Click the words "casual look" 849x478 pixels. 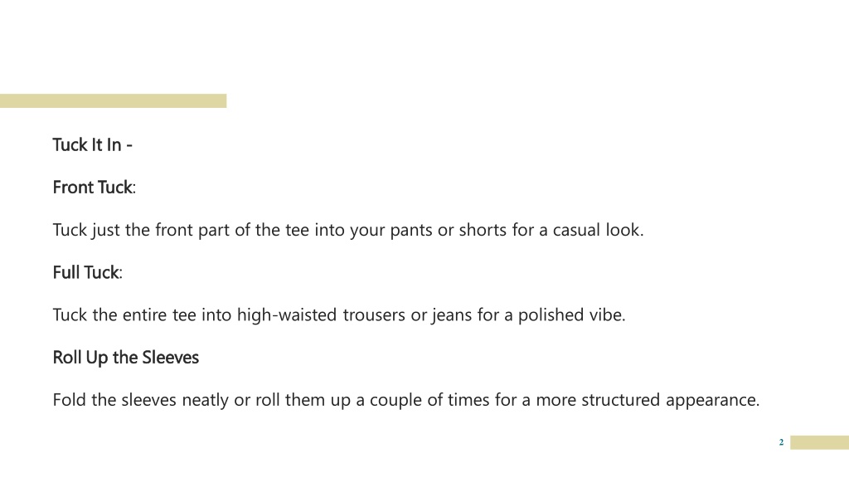(x=598, y=231)
